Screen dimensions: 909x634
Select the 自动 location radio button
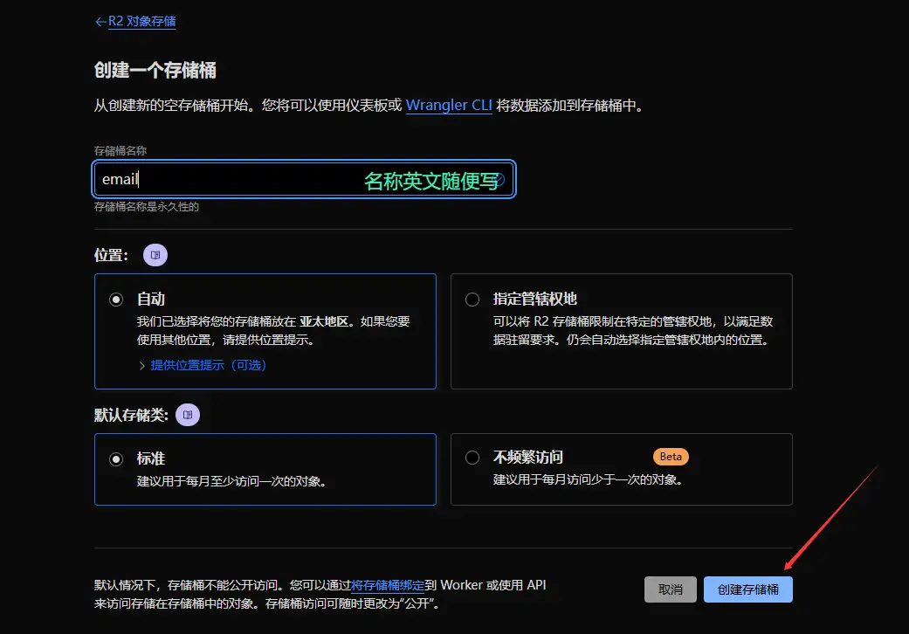pyautogui.click(x=116, y=299)
